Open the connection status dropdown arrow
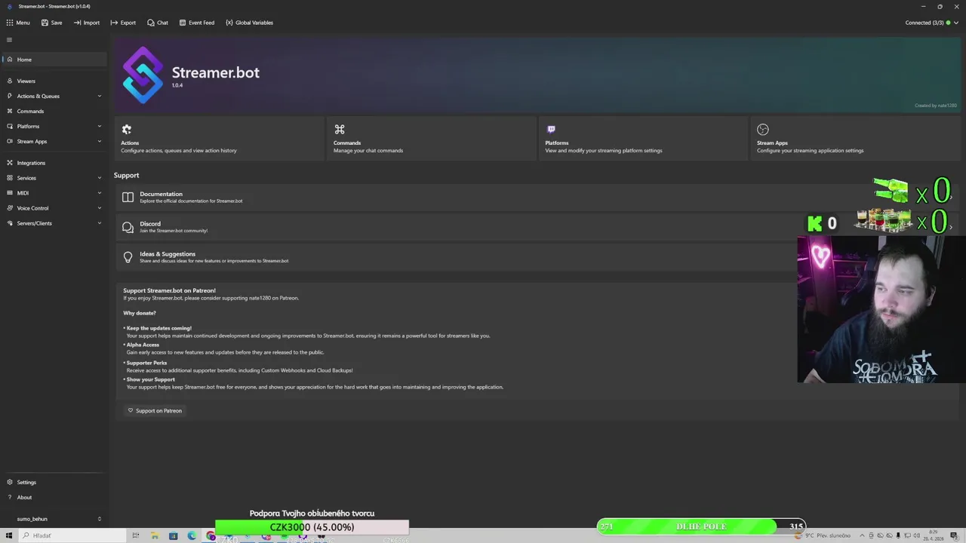Image resolution: width=966 pixels, height=543 pixels. [x=956, y=23]
